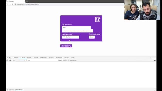Click the console prompt line
This screenshot has height=91, width=162.
pyautogui.click(x=81, y=63)
